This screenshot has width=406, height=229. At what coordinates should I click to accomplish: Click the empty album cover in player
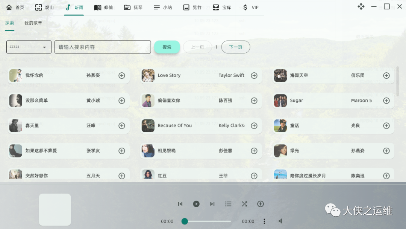[x=55, y=209]
